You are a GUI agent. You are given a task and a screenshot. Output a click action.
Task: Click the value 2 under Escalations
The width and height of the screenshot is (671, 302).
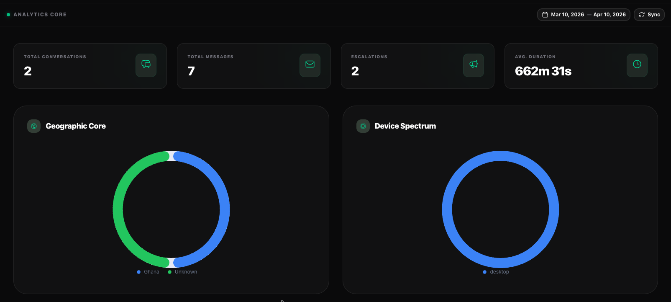[355, 71]
